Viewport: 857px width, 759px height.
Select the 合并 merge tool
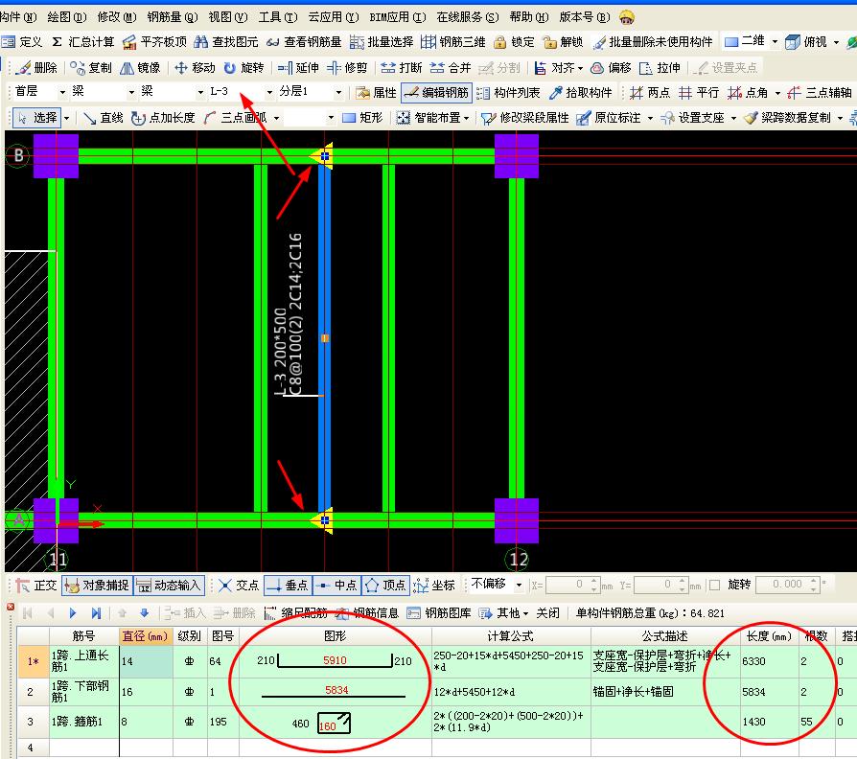(x=451, y=68)
